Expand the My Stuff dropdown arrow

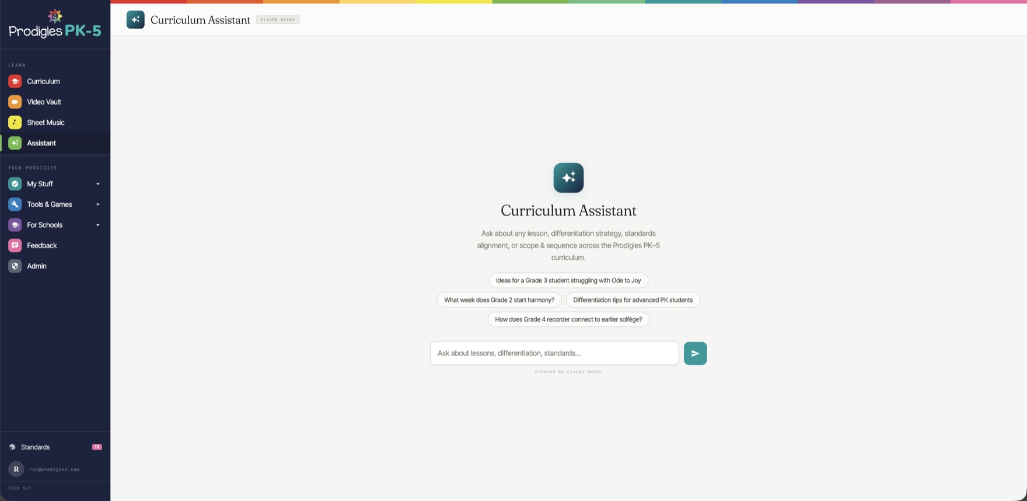pyautogui.click(x=98, y=184)
